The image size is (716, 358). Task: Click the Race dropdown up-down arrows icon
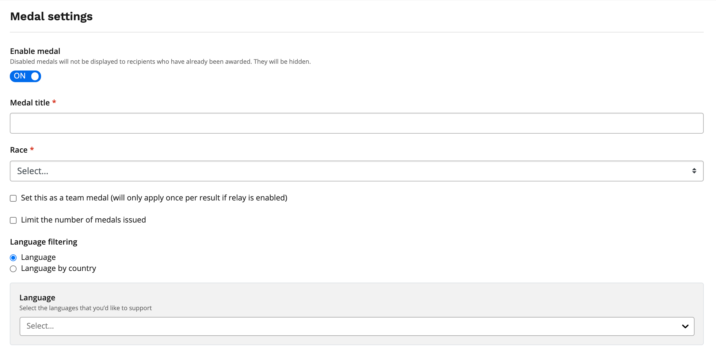(694, 171)
